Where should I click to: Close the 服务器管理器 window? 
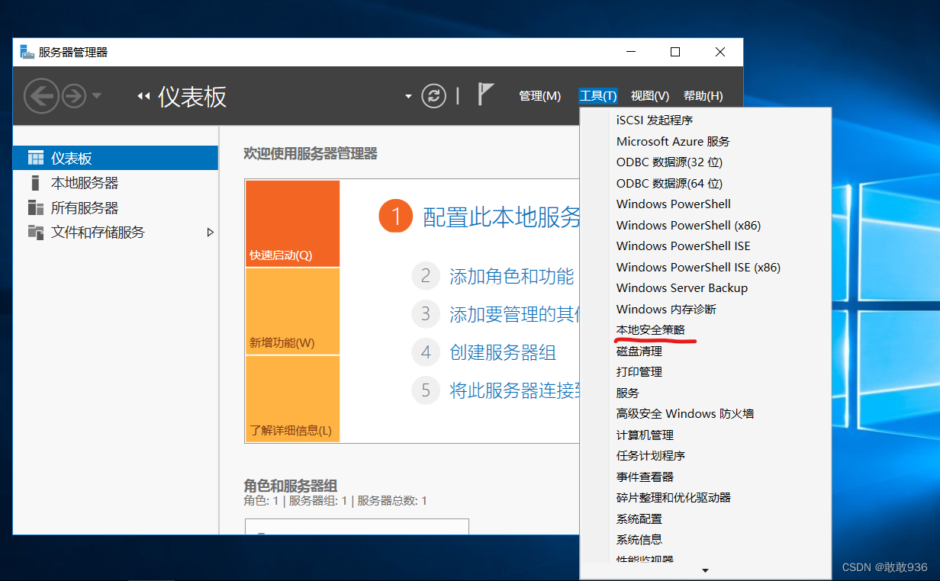tap(719, 52)
